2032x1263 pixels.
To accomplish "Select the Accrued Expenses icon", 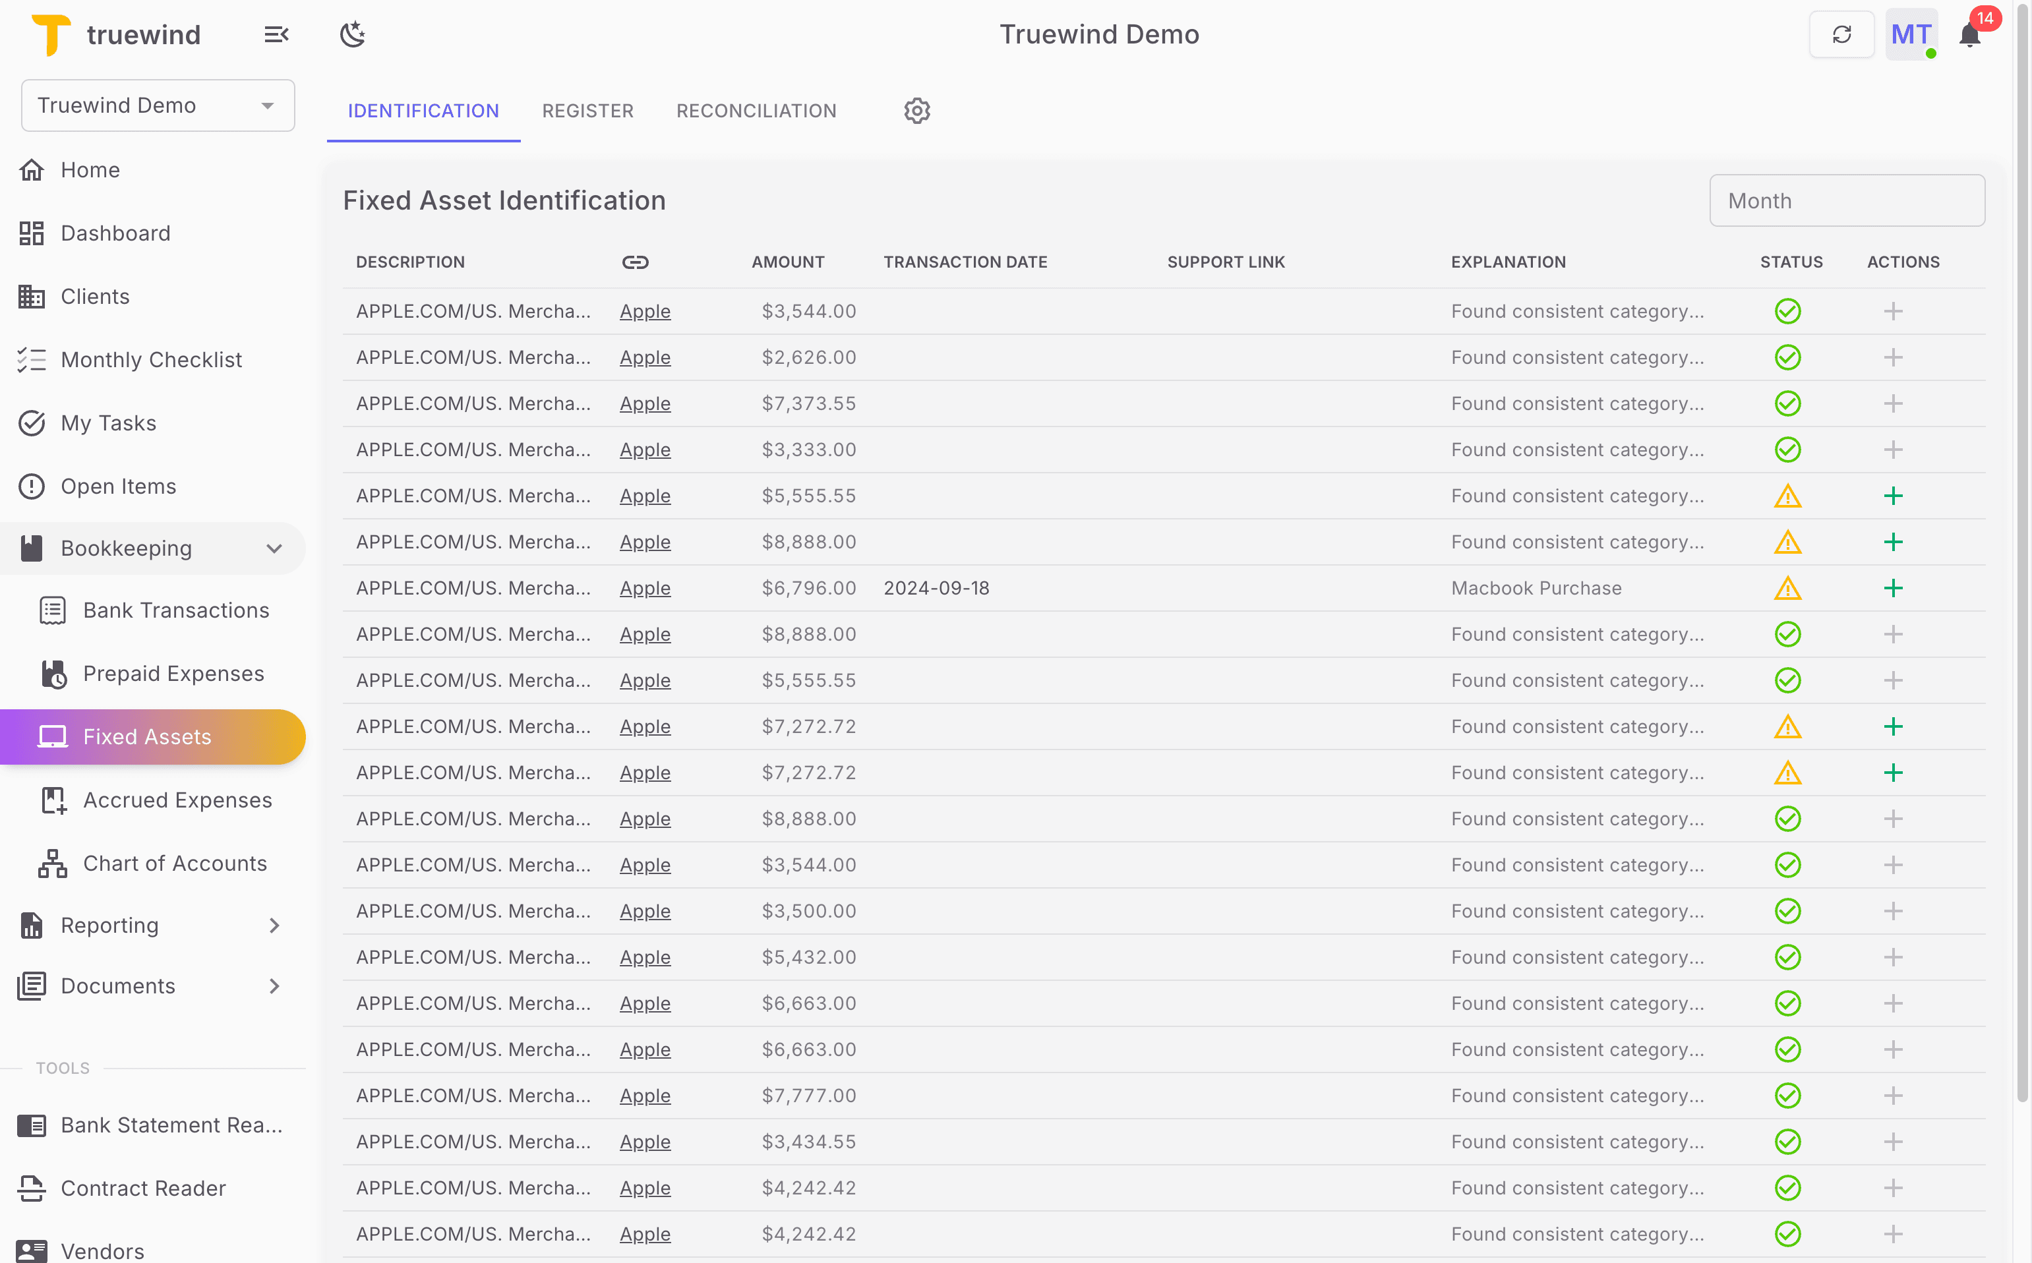I will (53, 800).
